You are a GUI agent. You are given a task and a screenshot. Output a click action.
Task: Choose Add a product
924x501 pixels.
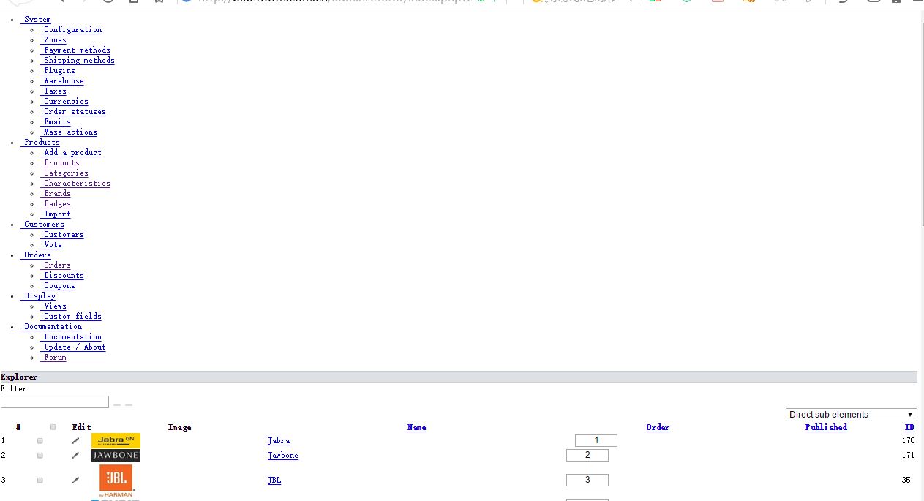tap(71, 153)
